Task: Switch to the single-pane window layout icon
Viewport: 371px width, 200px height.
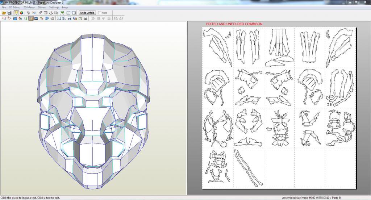Action: tap(74, 13)
